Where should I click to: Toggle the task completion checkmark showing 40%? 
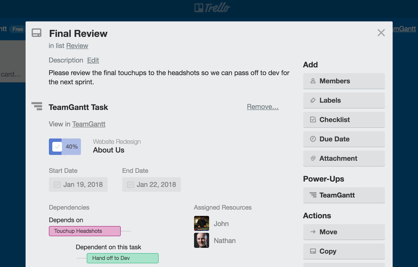56,147
